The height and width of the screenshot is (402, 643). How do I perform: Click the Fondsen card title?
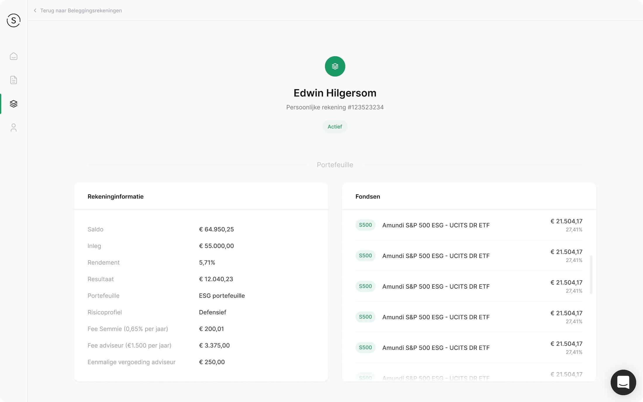pos(368,196)
